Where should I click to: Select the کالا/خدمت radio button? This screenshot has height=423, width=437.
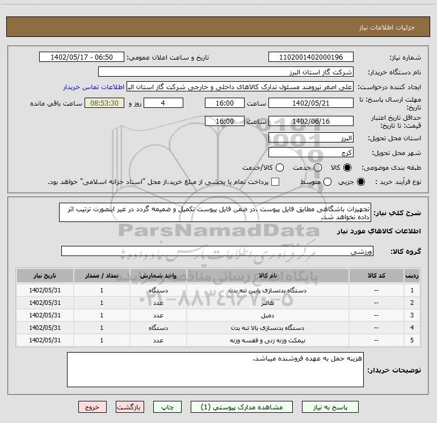coord(280,167)
